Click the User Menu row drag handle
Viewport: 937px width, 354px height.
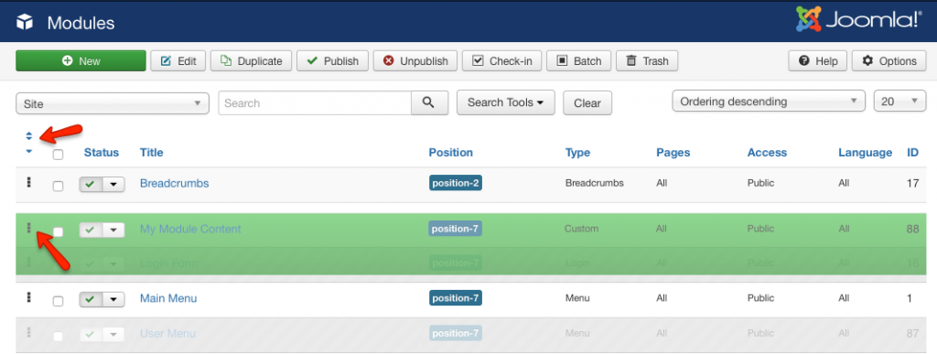pyautogui.click(x=28, y=332)
